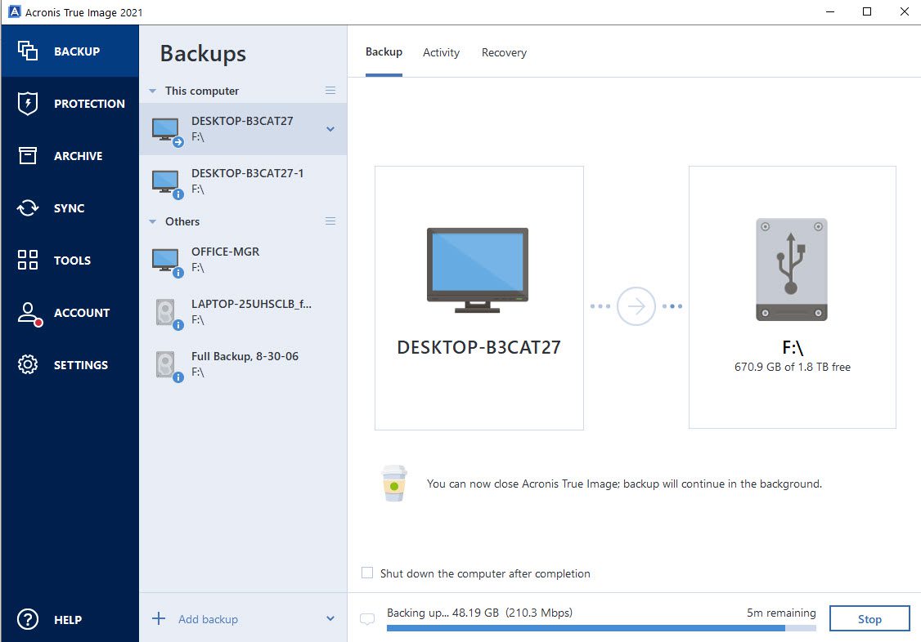Switch to the Backup tab
The image size is (921, 642).
pyautogui.click(x=384, y=52)
